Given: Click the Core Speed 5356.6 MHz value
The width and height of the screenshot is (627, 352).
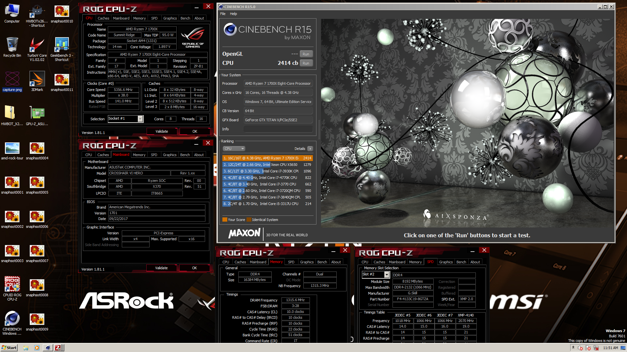Looking at the screenshot, I should 123,90.
